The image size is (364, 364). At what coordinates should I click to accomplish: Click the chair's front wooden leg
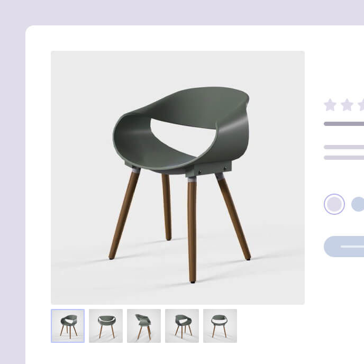pos(192,230)
